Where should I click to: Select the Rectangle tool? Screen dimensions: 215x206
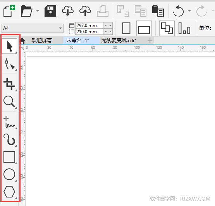click(x=9, y=157)
